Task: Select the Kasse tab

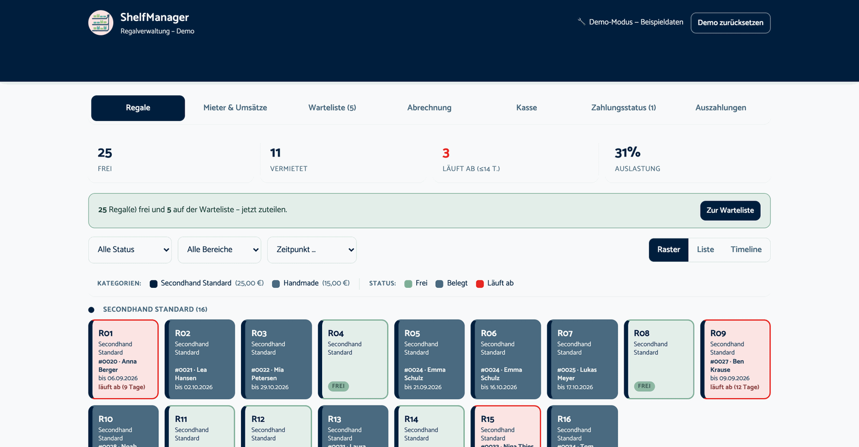Action: point(527,108)
